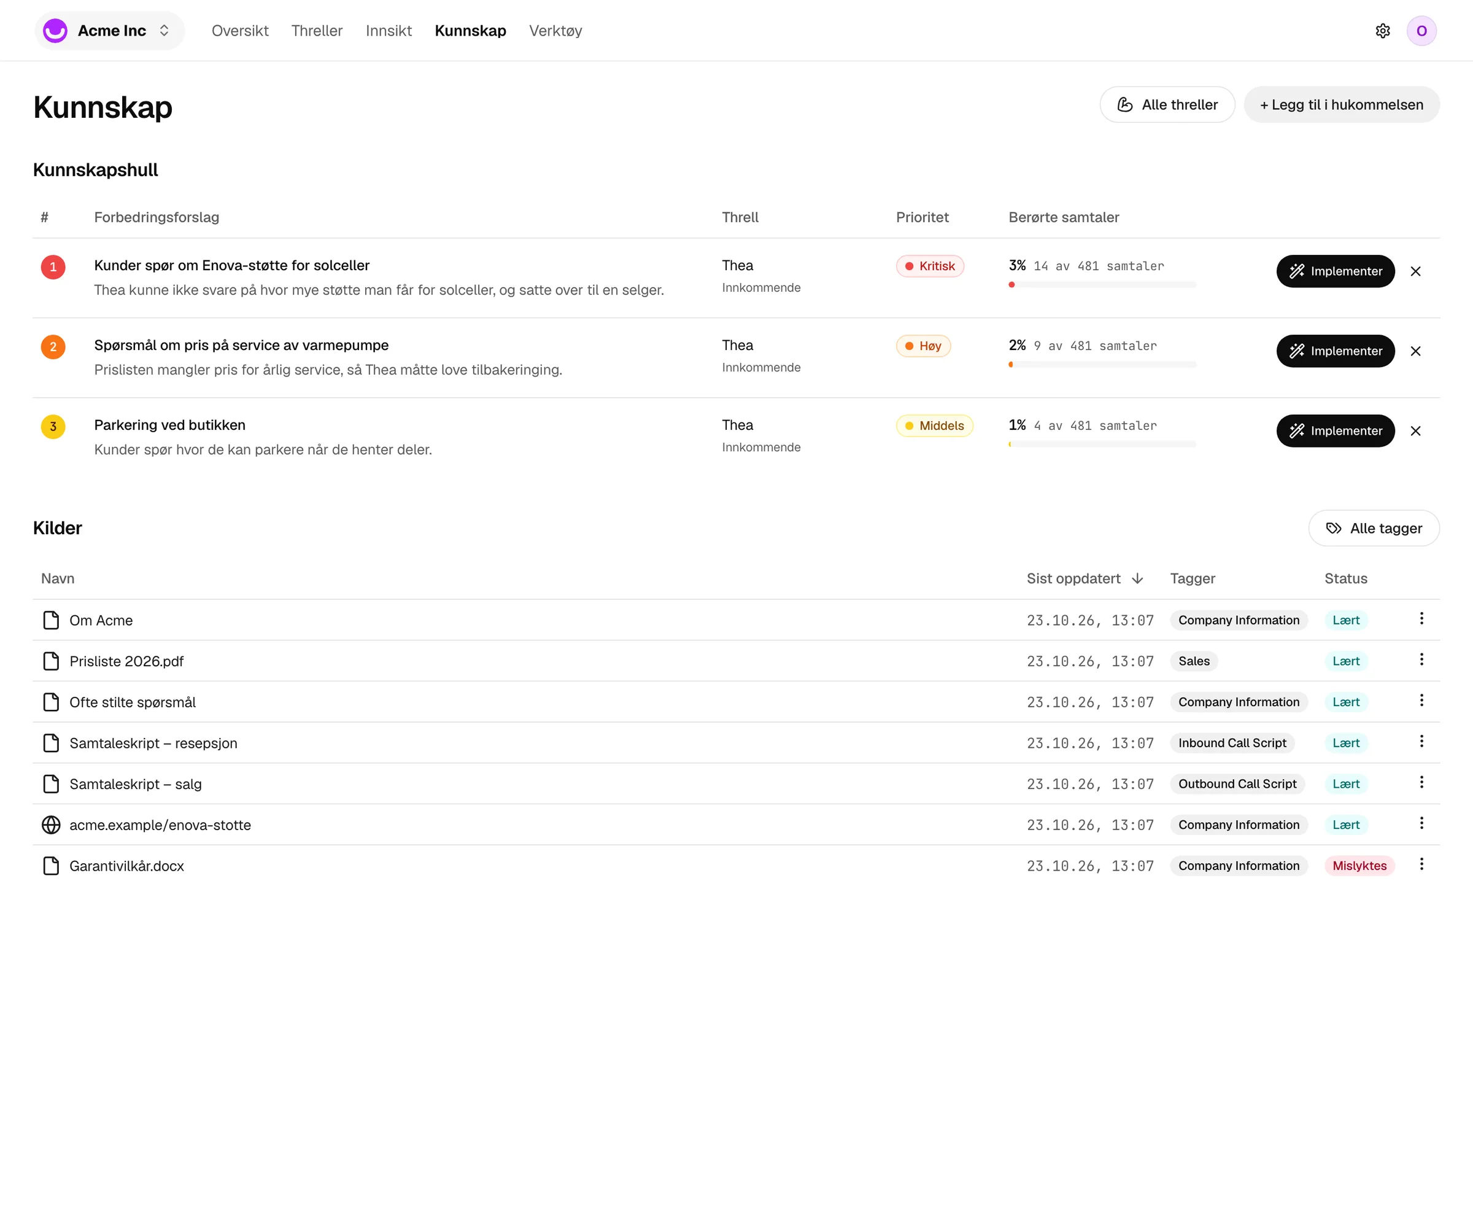
Task: Open the Ofte stilte spørsmål source
Action: pyautogui.click(x=132, y=702)
